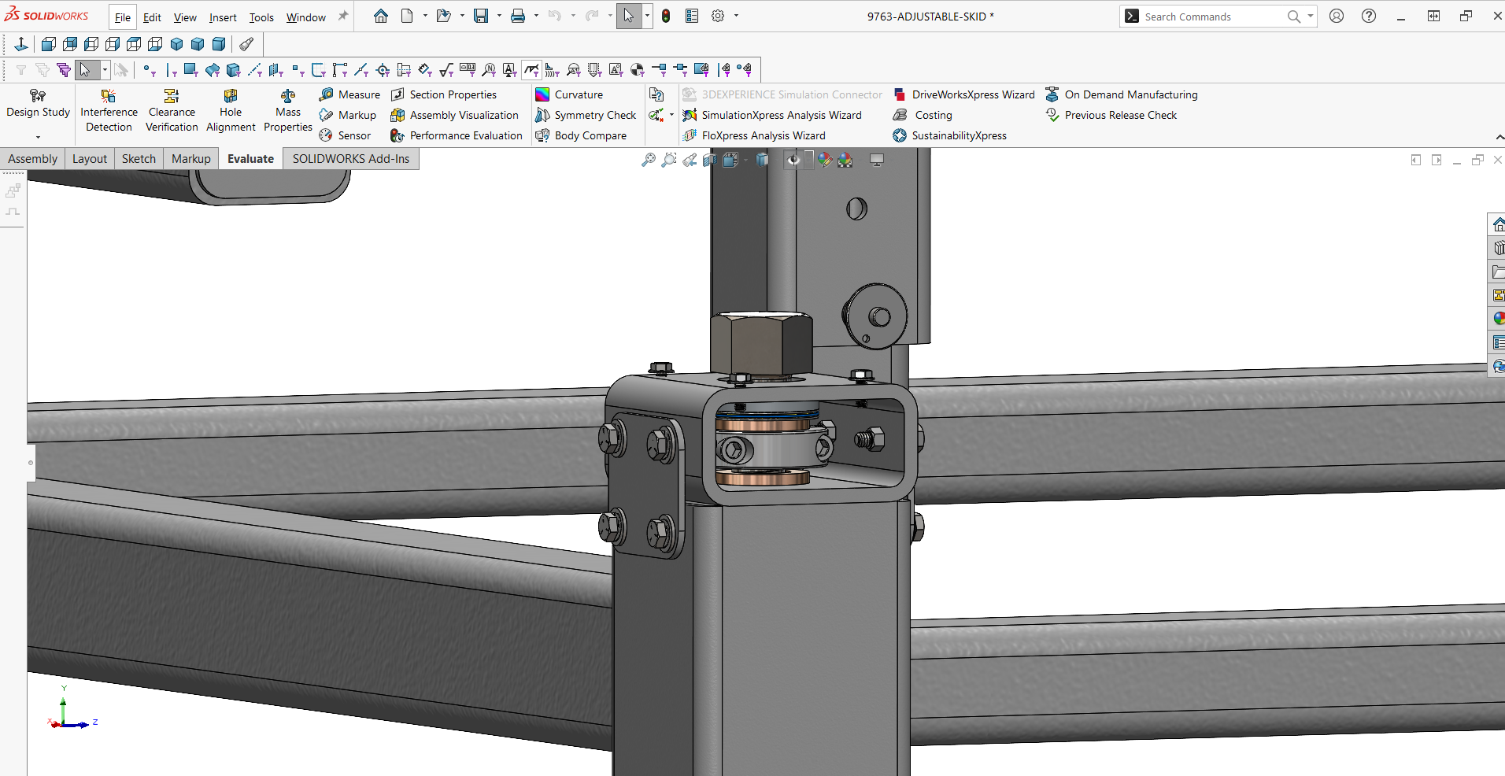Open the Design Study dropdown
Image resolution: width=1505 pixels, height=776 pixels.
point(38,137)
